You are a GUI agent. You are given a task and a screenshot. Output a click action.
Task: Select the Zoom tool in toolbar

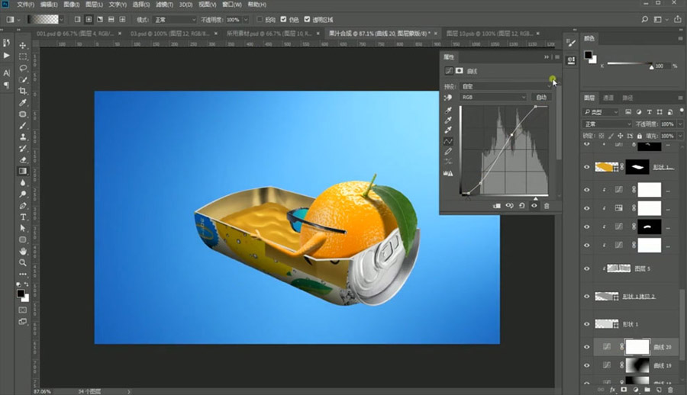[23, 263]
